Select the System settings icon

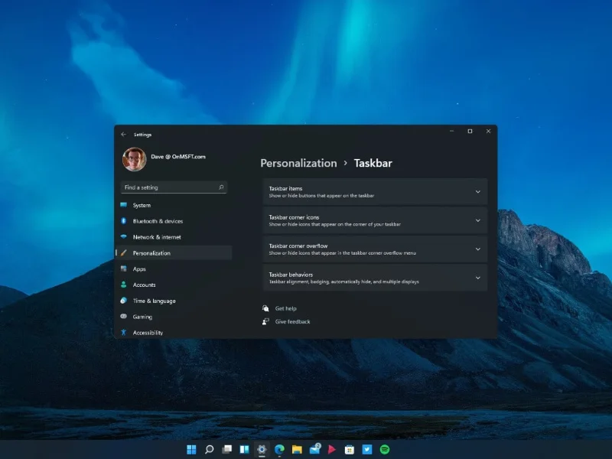(123, 205)
